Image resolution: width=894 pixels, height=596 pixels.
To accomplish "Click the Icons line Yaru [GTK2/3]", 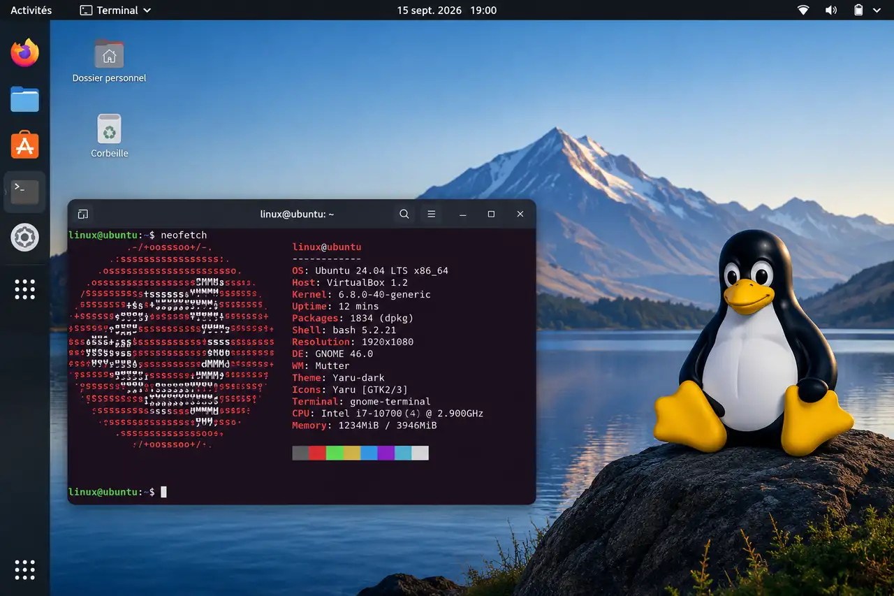I will coord(350,389).
